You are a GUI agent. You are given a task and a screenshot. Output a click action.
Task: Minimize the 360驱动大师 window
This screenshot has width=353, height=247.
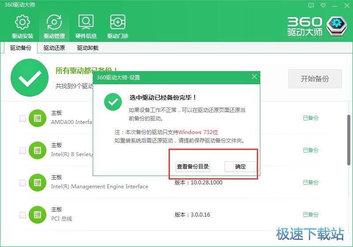335,5
